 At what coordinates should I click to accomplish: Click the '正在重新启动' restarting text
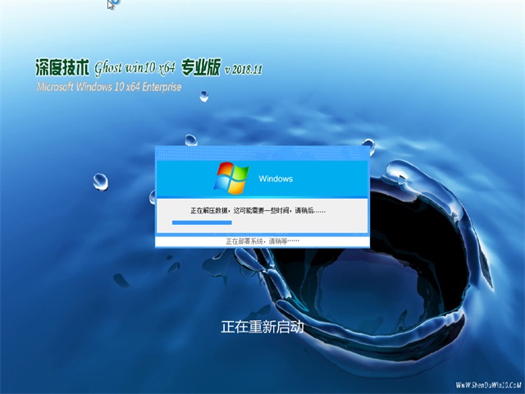point(262,327)
